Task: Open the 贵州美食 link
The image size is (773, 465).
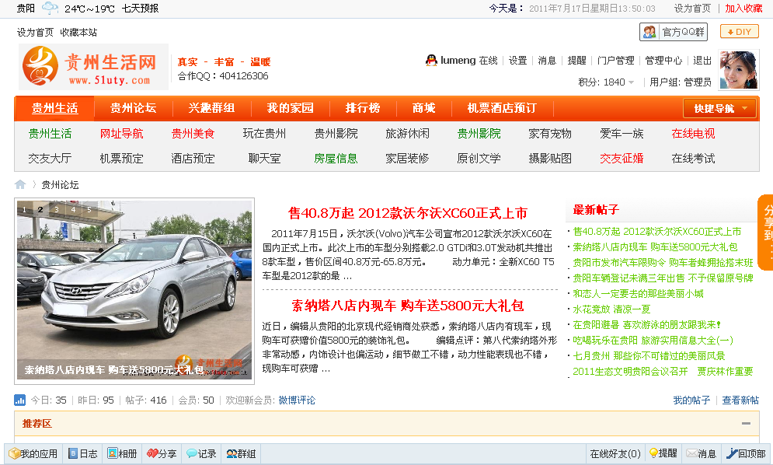Action: [193, 134]
